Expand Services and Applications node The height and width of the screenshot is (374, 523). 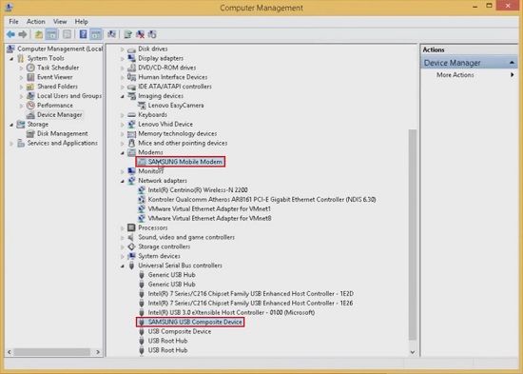[x=11, y=144]
